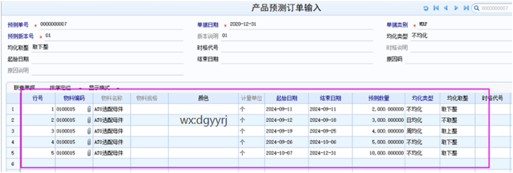Click the magnifier search icon
Image resolution: width=513 pixels, height=173 pixels.
tap(477, 8)
